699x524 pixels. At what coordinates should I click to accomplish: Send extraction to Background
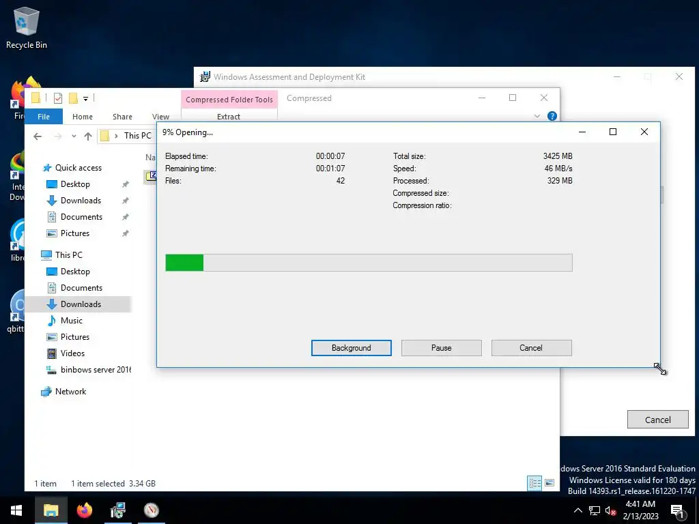[352, 348]
